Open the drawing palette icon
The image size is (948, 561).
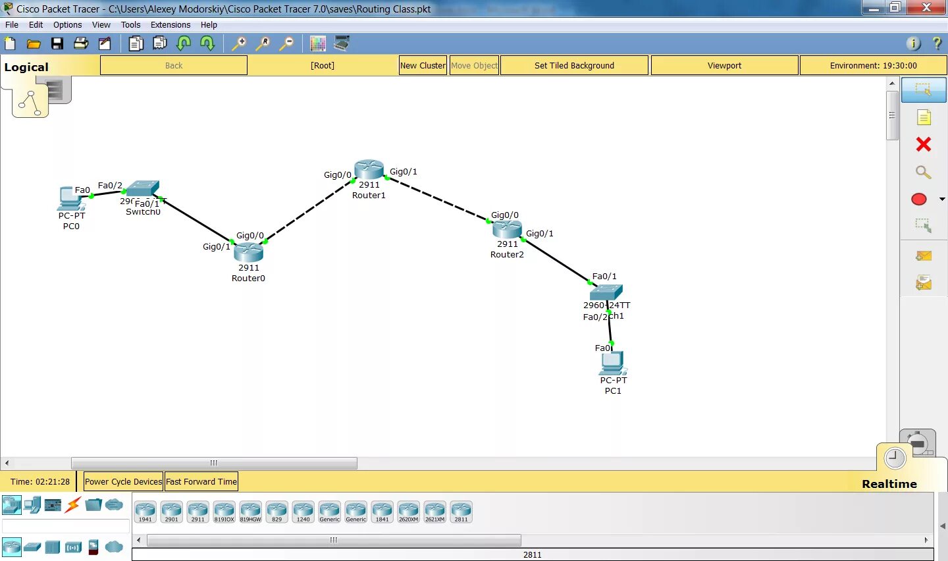318,44
